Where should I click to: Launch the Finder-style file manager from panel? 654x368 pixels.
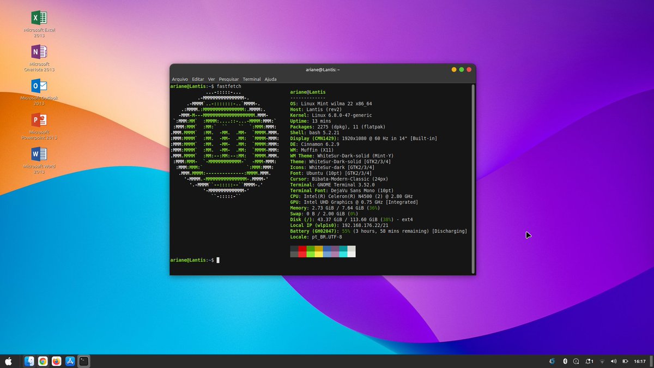[x=29, y=361]
